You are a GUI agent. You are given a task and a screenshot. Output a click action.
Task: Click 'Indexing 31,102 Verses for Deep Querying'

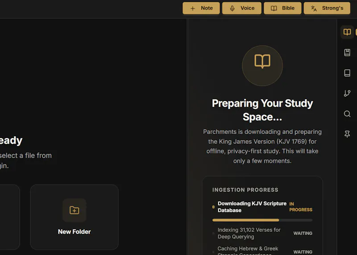pos(249,234)
